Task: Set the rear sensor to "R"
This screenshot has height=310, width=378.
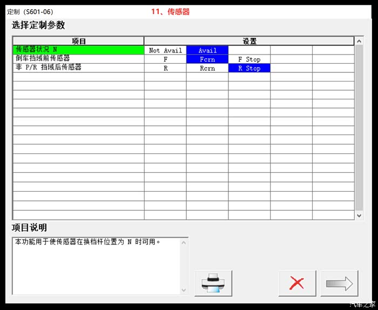Action: (165, 69)
